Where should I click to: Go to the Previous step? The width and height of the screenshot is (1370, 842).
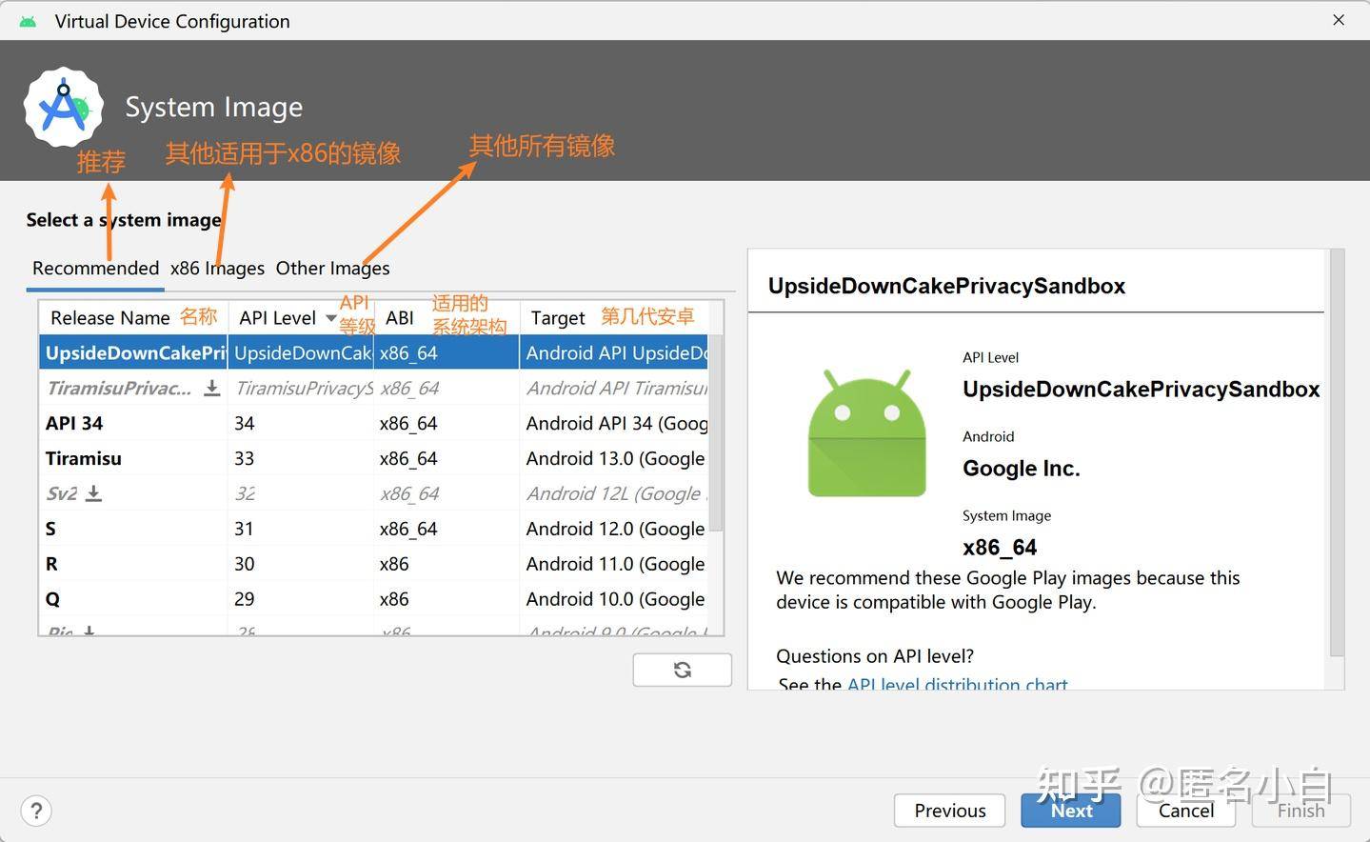[949, 811]
